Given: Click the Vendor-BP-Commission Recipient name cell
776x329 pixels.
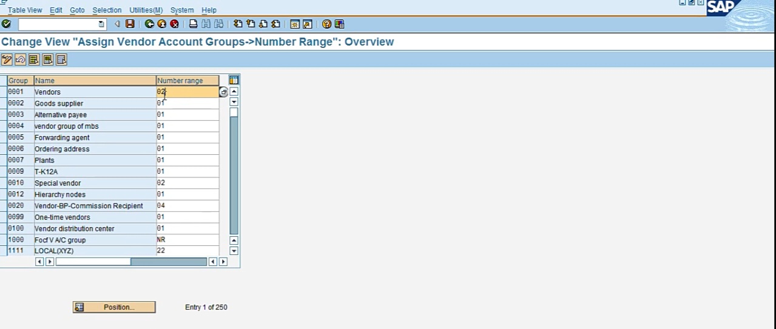Looking at the screenshot, I should click(x=95, y=206).
